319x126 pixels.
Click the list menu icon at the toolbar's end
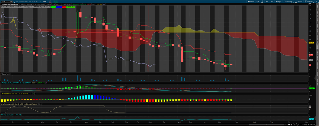click(x=316, y=2)
